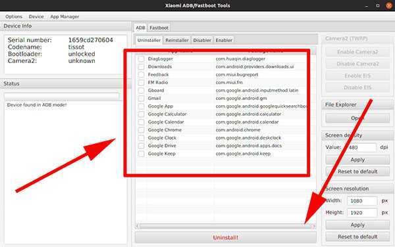Viewport: 395px width, 247px height.
Task: Select package com.google.android.keep
Action: pos(243,154)
